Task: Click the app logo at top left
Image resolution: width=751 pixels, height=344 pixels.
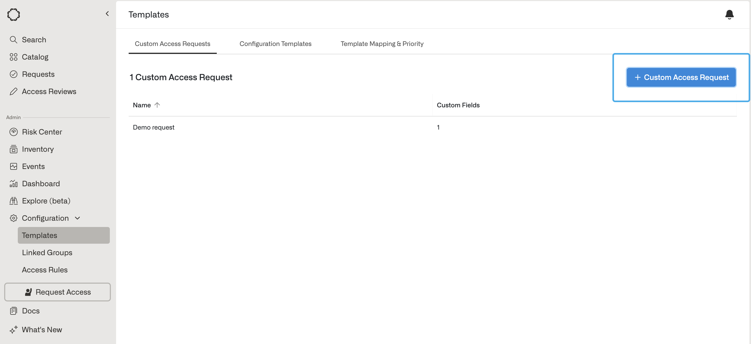Action: [x=13, y=14]
